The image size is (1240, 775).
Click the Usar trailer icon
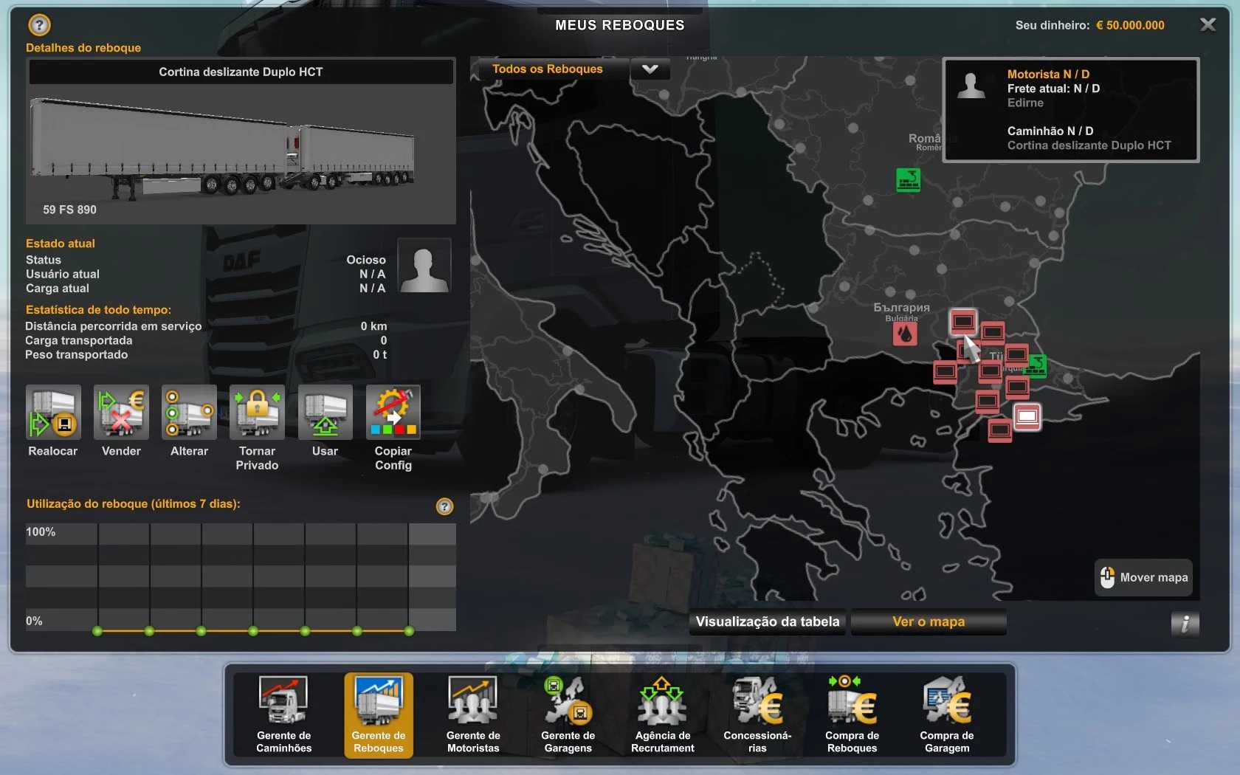click(325, 413)
